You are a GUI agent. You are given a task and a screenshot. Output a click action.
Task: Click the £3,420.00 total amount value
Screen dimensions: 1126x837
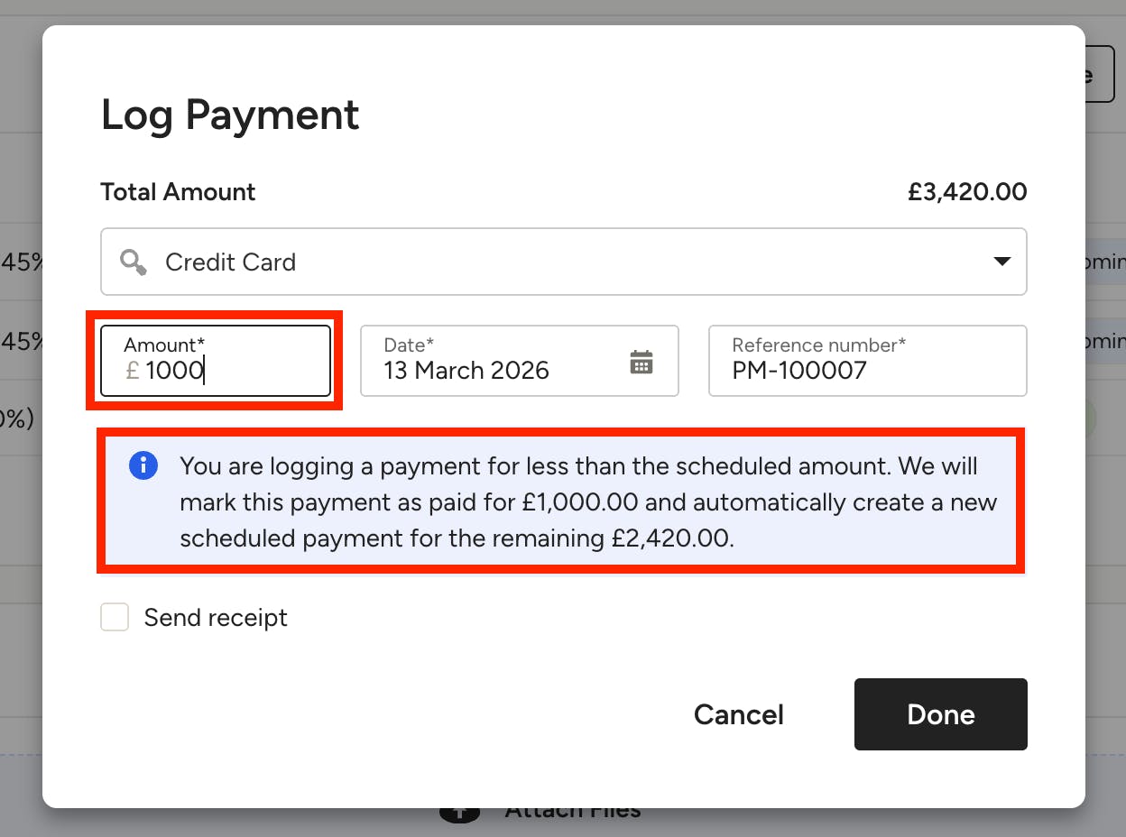(x=967, y=192)
